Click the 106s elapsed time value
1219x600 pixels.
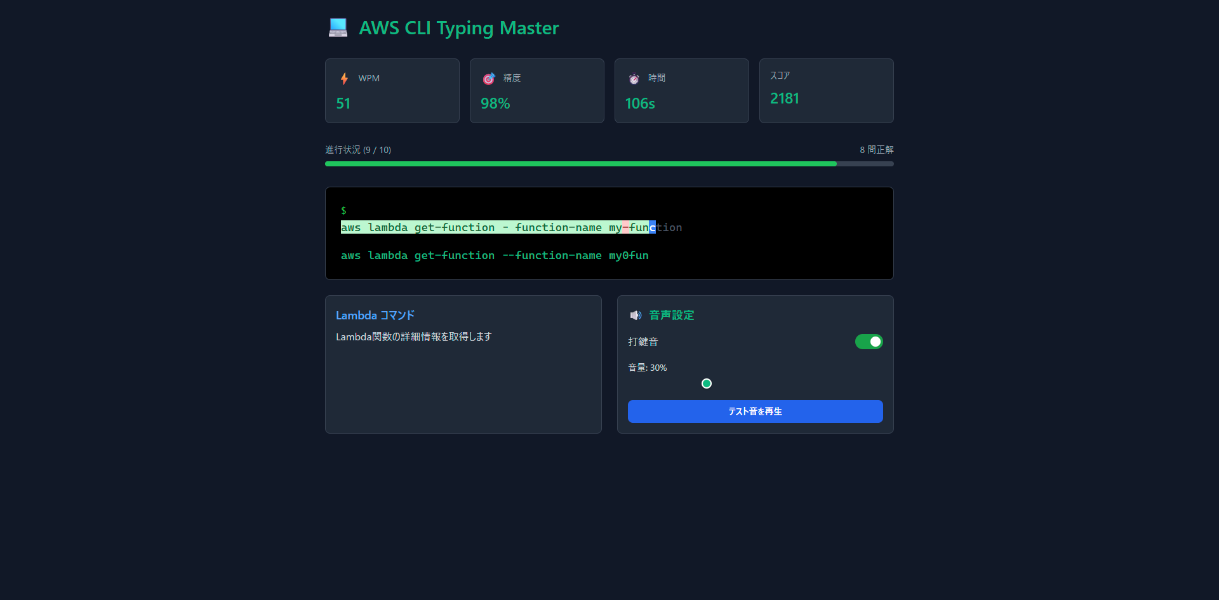click(x=640, y=103)
